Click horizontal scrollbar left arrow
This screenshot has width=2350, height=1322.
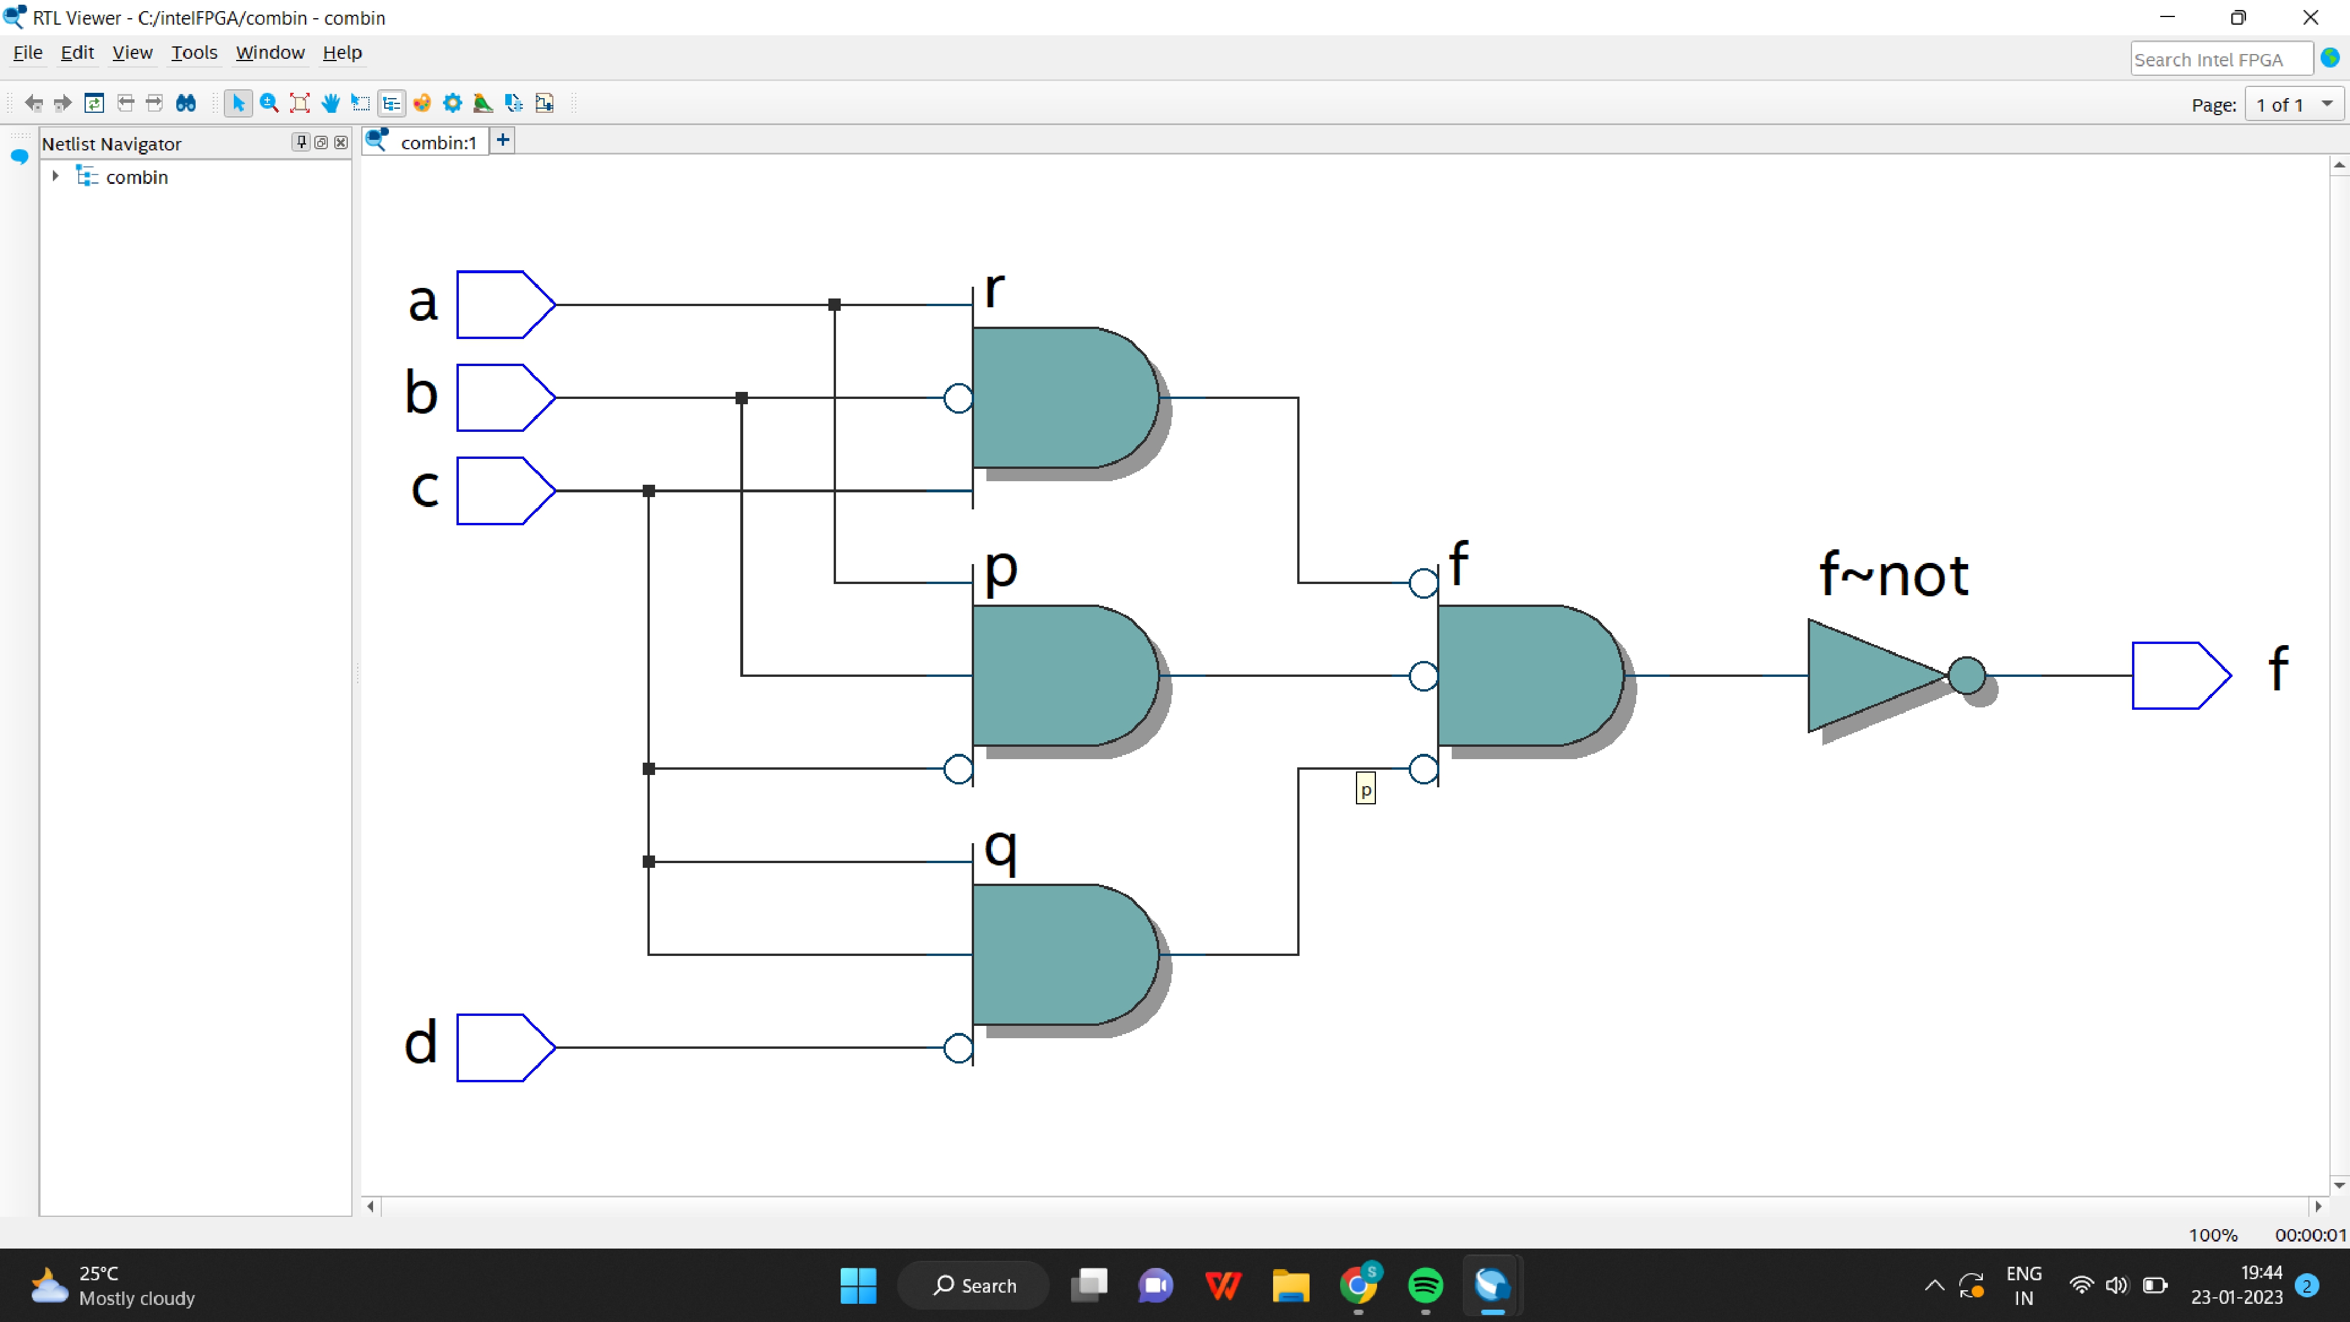click(370, 1206)
